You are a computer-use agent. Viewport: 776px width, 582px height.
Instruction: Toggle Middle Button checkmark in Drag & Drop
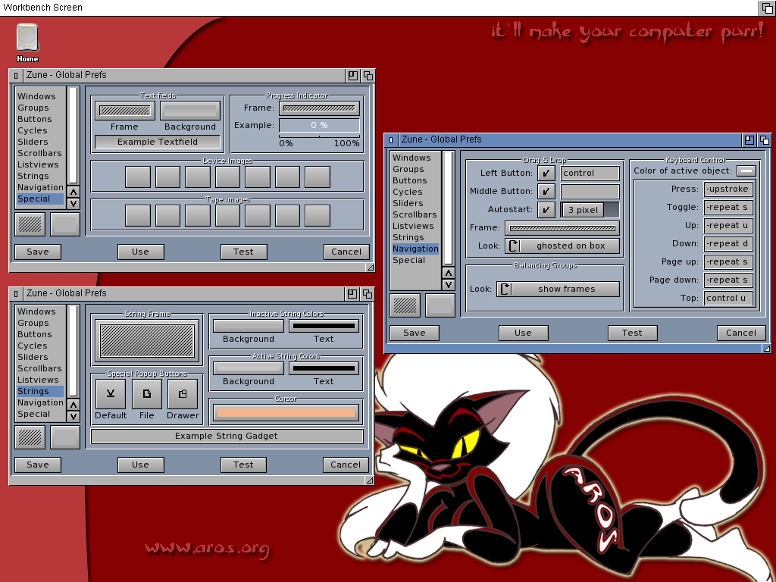click(546, 192)
